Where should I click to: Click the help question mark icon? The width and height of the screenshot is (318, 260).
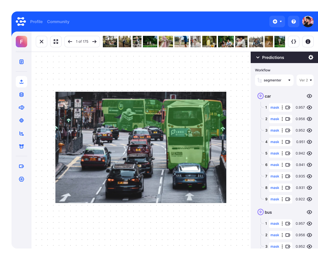coord(293,21)
